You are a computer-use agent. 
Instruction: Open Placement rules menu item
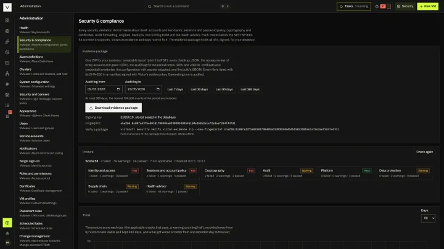44,213
